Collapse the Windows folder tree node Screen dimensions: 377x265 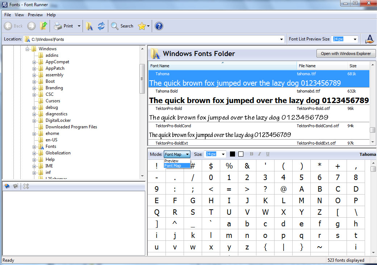click(x=27, y=49)
